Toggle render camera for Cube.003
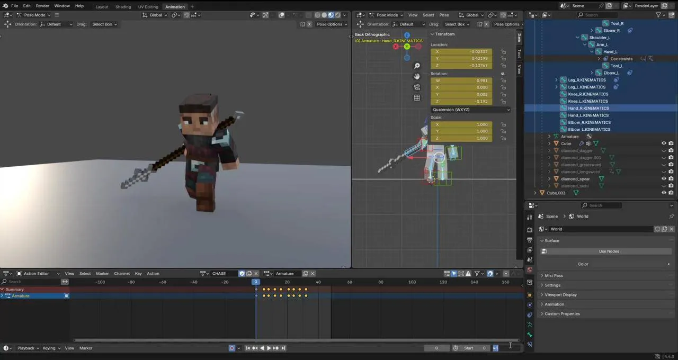This screenshot has height=360, width=678. [671, 193]
